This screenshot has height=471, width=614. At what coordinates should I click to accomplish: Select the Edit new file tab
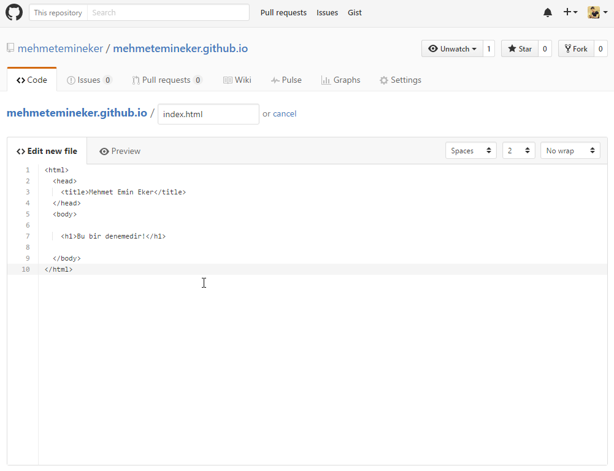tap(47, 151)
